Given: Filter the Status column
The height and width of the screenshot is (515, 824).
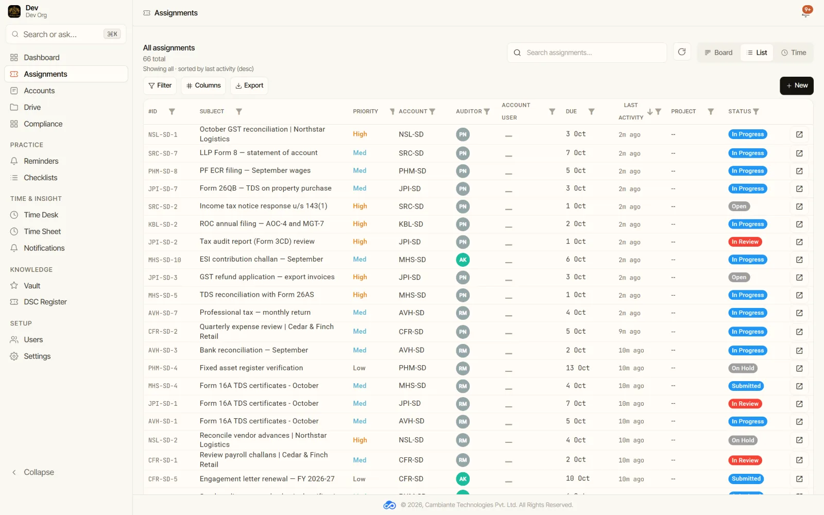Looking at the screenshot, I should coord(756,111).
